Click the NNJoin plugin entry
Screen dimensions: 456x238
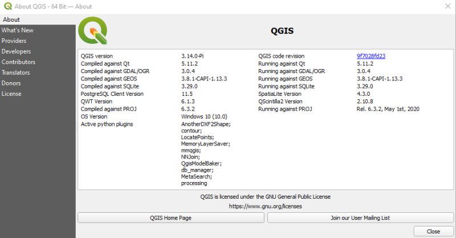pos(190,157)
